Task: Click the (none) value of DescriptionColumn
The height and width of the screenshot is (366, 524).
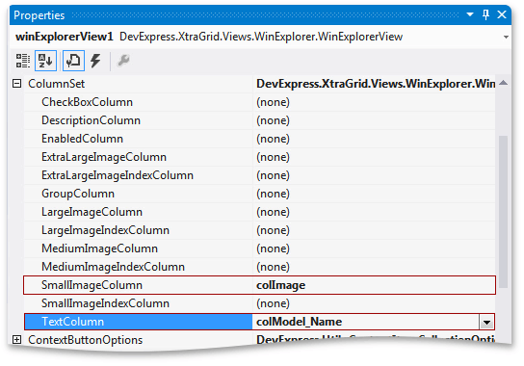Action: pyautogui.click(x=273, y=120)
